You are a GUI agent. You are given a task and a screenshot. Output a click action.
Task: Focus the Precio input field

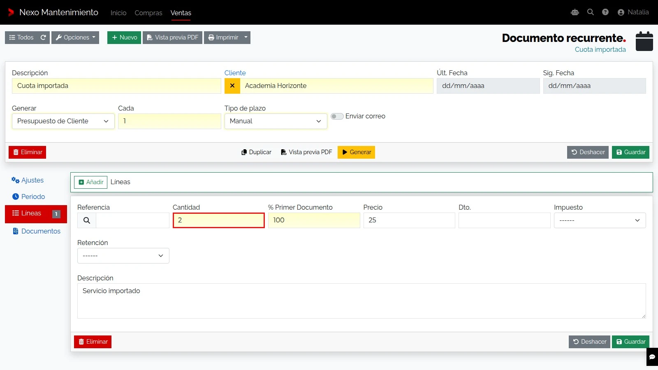coord(409,220)
